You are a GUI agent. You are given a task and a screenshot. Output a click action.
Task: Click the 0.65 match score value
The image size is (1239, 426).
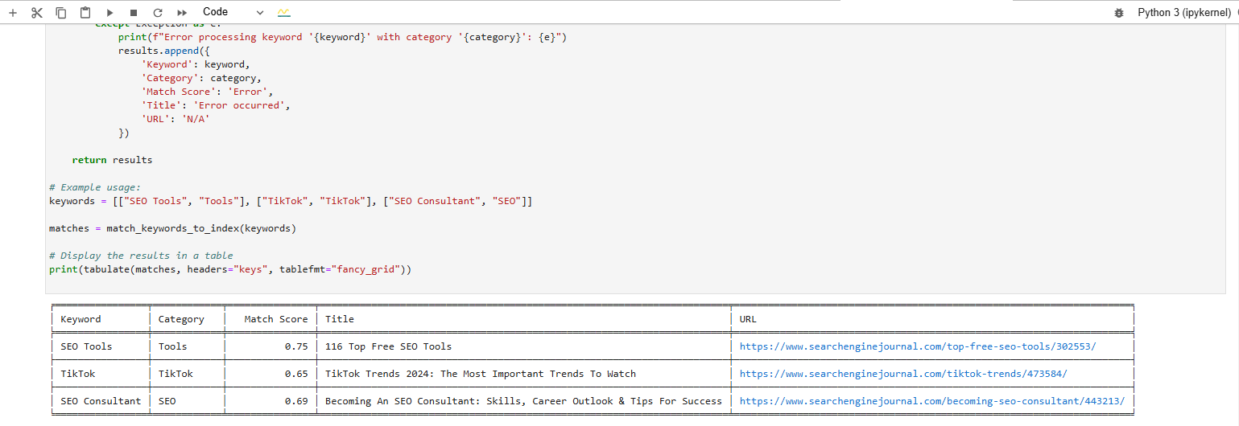pos(296,374)
